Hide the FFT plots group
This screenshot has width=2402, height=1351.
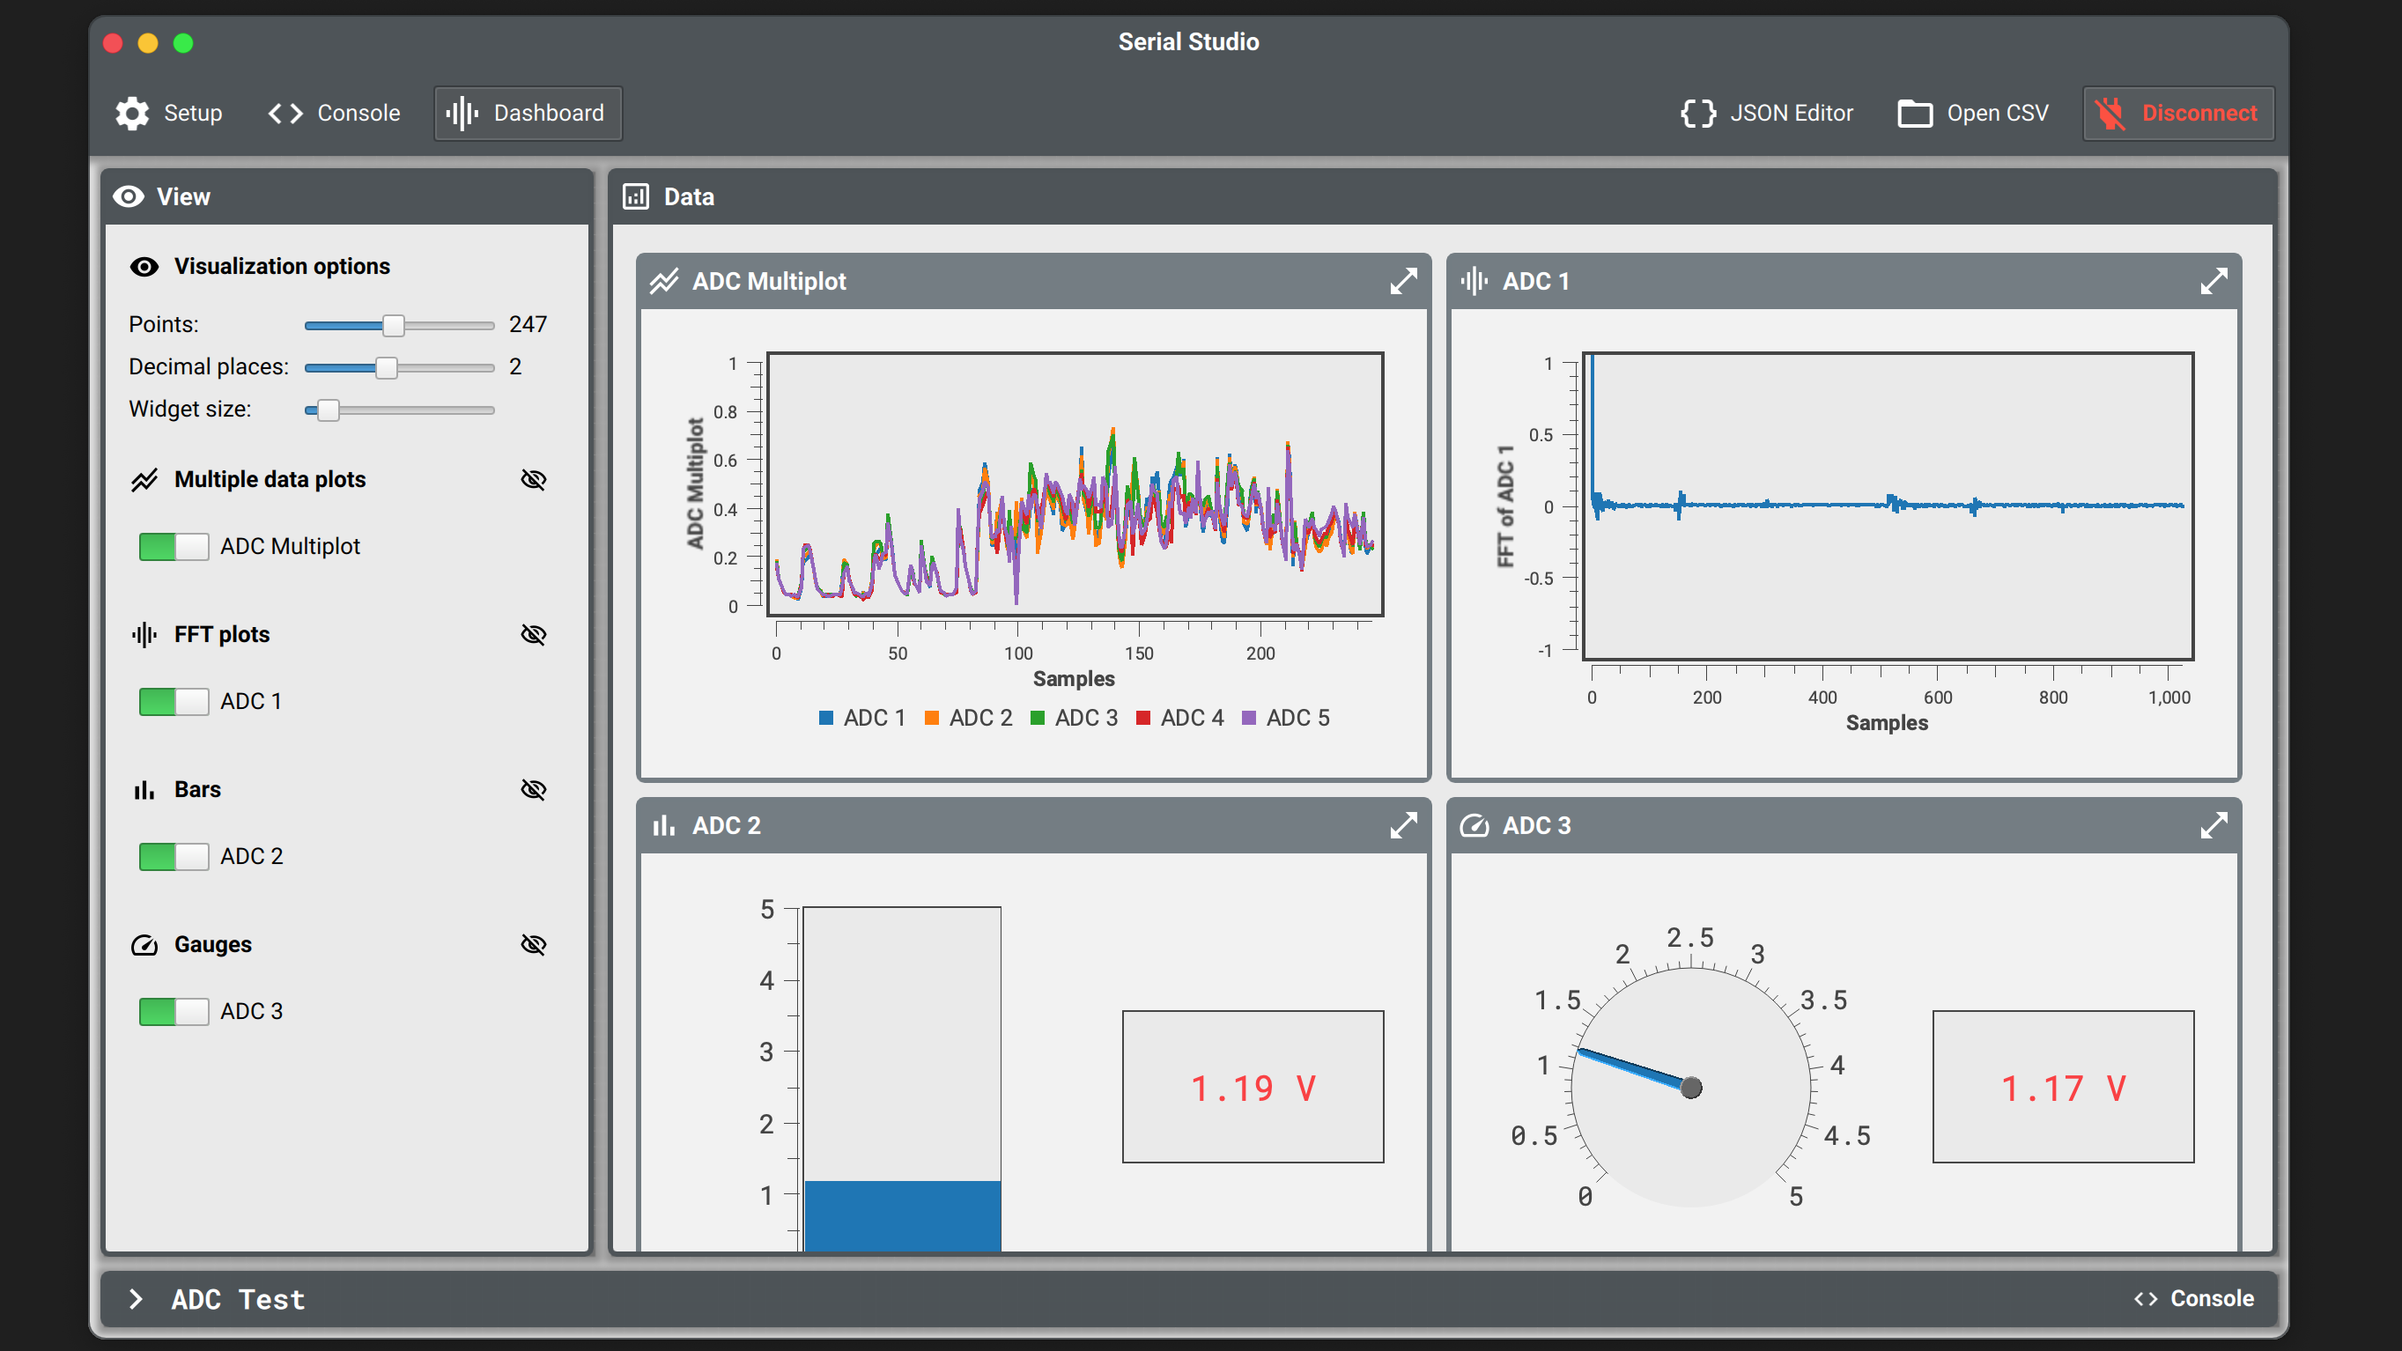534,634
